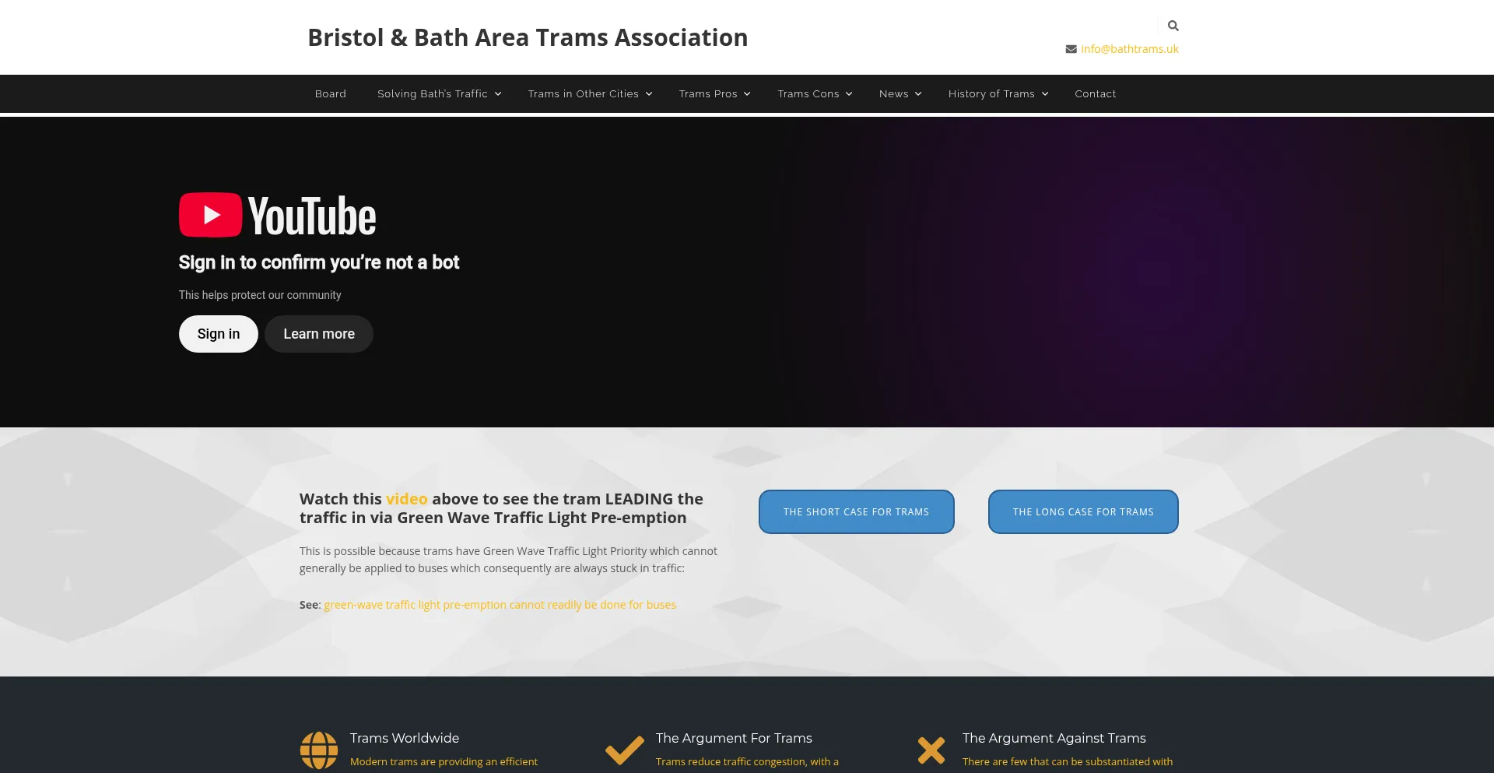Open the site search magnifier icon
Screen dimensions: 1494x773
pyautogui.click(x=1173, y=26)
